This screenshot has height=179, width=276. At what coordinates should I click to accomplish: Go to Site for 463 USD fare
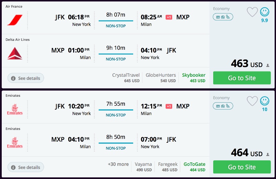pyautogui.click(x=242, y=78)
